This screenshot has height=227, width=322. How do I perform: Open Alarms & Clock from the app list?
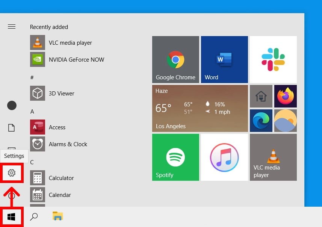68,144
